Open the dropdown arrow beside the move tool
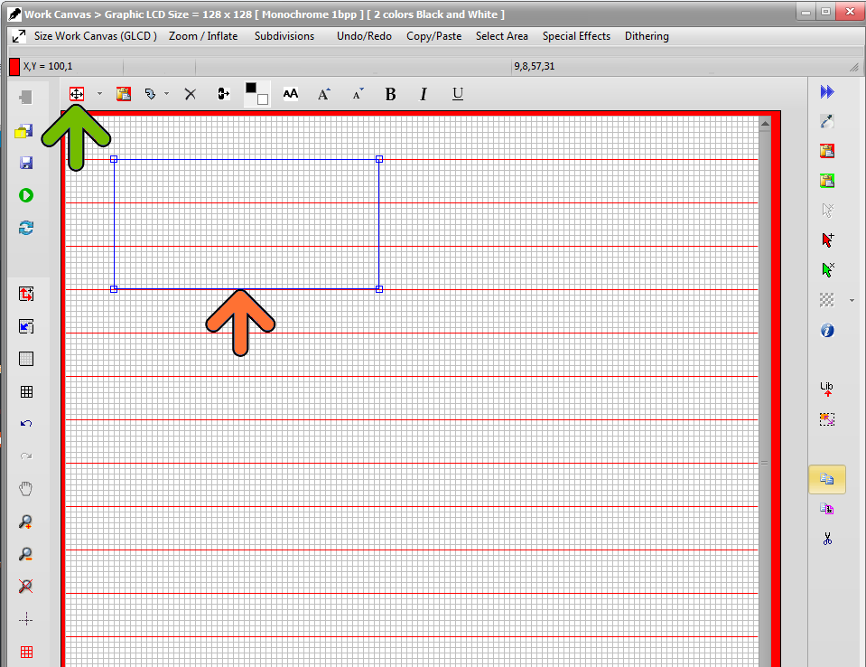The image size is (866, 667). [99, 94]
